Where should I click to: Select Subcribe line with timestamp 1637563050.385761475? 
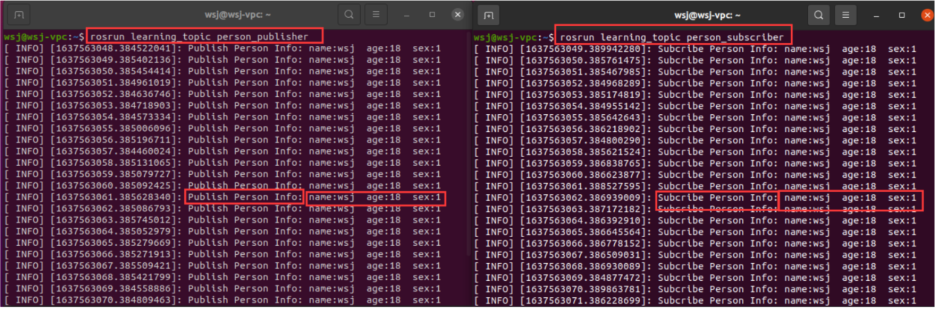(694, 61)
